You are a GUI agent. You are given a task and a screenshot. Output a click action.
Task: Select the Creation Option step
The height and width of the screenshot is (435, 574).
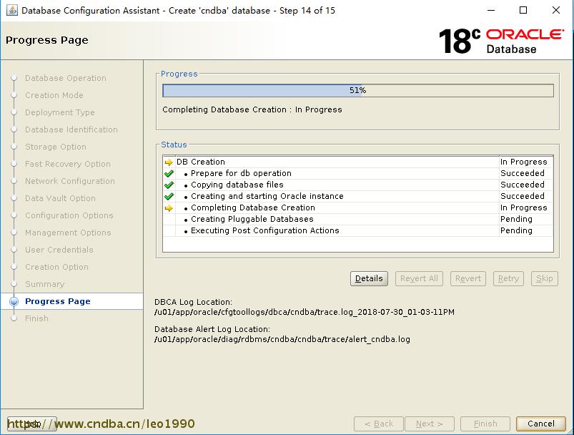coord(56,267)
